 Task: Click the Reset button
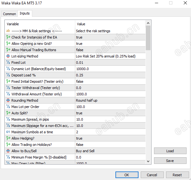point(177,175)
